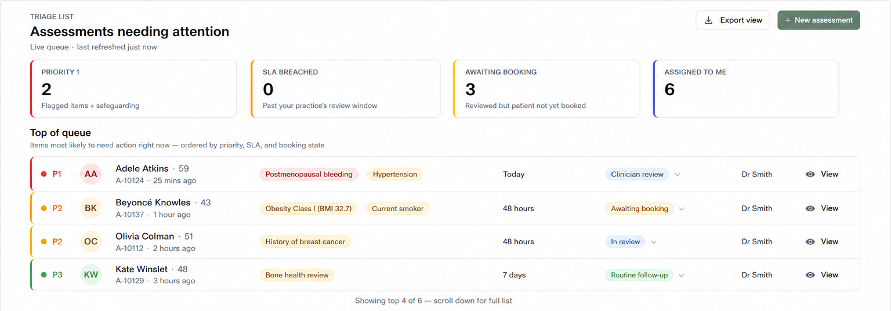
Task: Click the eye icon in Olivia Colman row
Action: 810,241
